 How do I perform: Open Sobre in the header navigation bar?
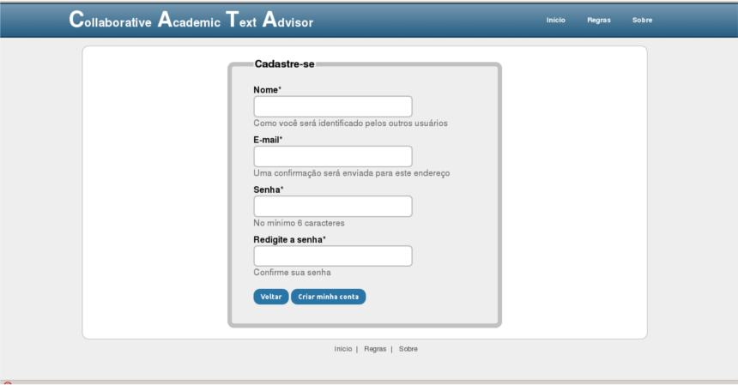[642, 21]
